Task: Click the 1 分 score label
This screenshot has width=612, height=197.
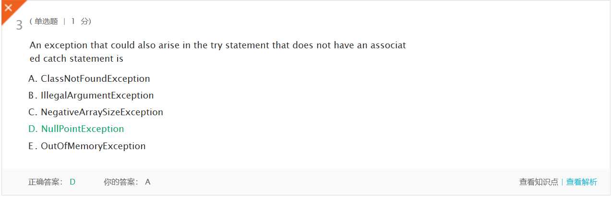Action: point(79,21)
